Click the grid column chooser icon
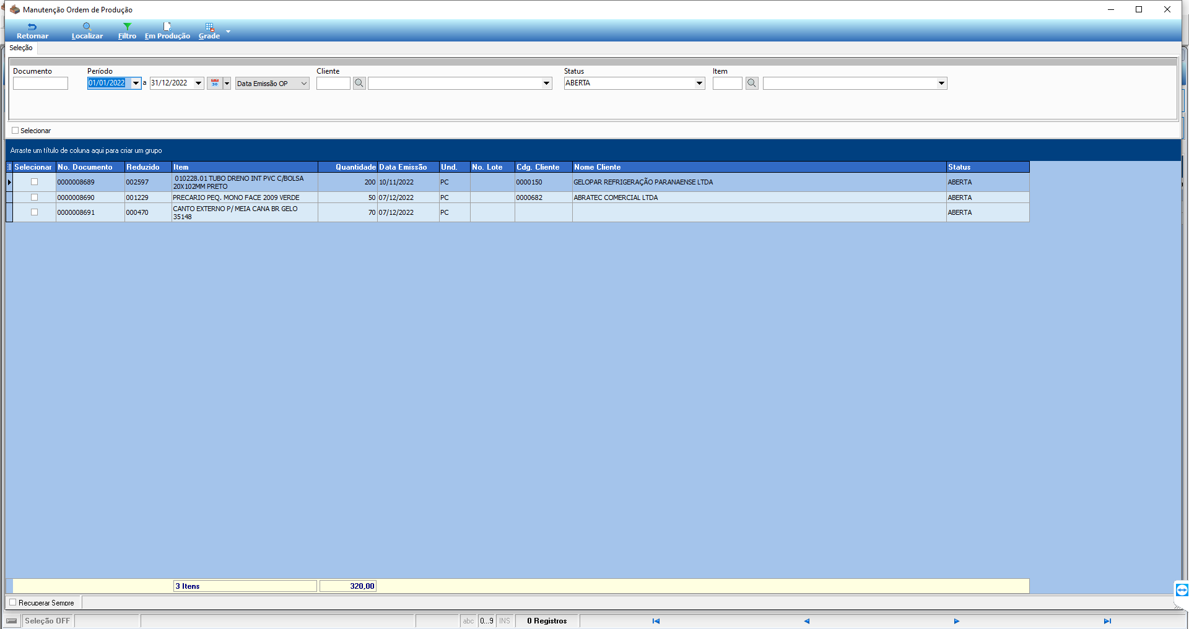 9,167
